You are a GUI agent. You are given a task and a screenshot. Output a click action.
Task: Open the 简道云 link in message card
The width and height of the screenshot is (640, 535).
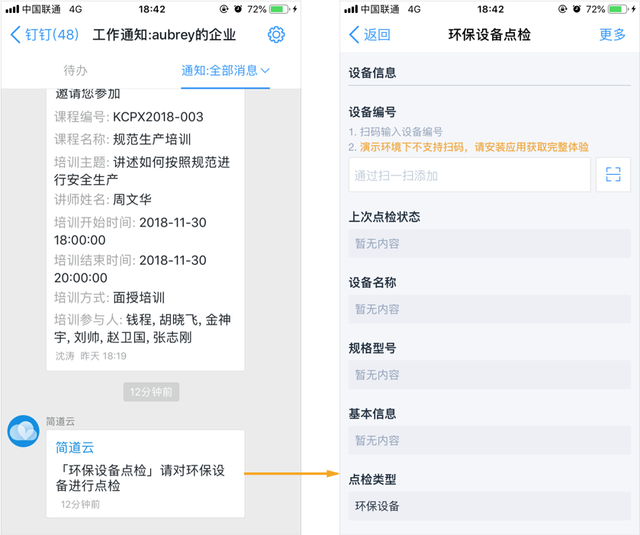pyautogui.click(x=75, y=447)
